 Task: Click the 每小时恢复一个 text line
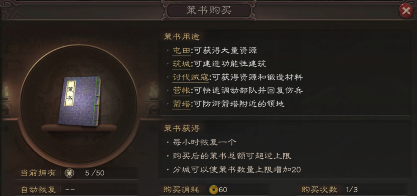205,142
